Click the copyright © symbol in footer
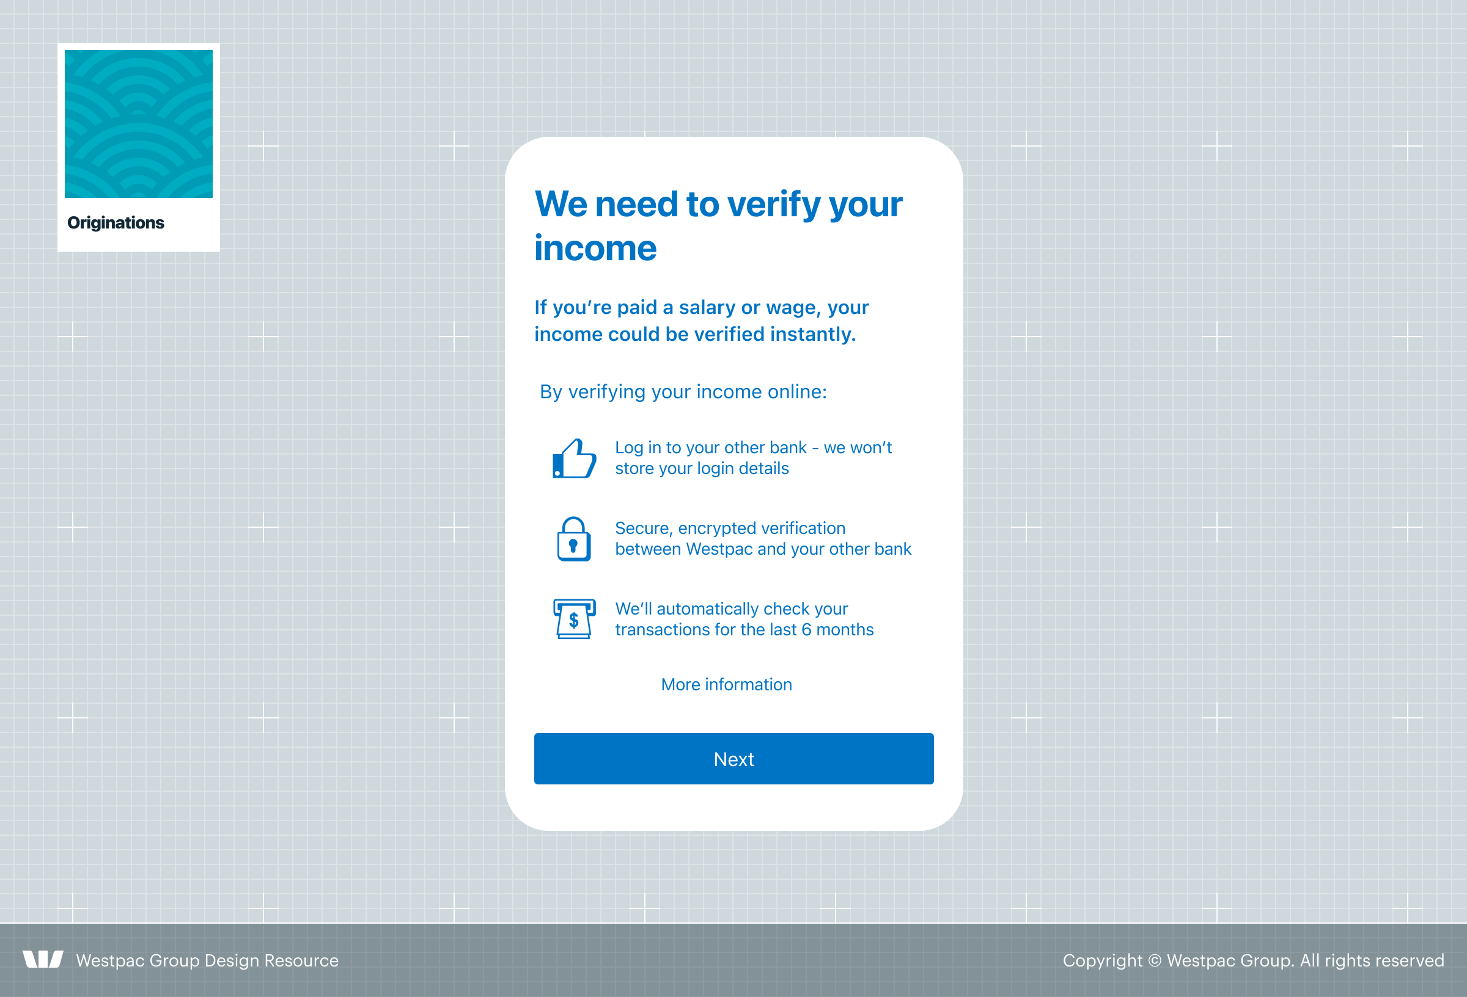1467x997 pixels. 1155,960
